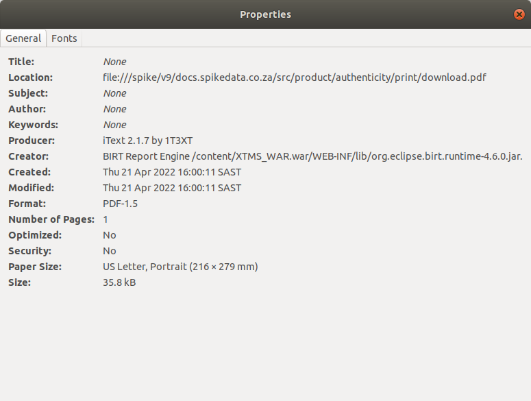Click the Modified date value
Viewport: 531px width, 401px height.
(172, 188)
